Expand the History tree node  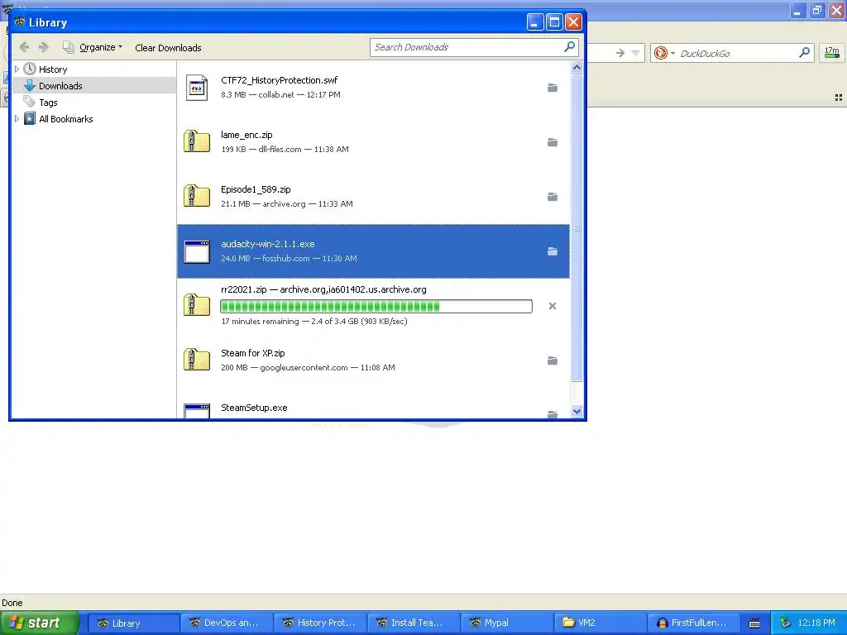click(17, 69)
